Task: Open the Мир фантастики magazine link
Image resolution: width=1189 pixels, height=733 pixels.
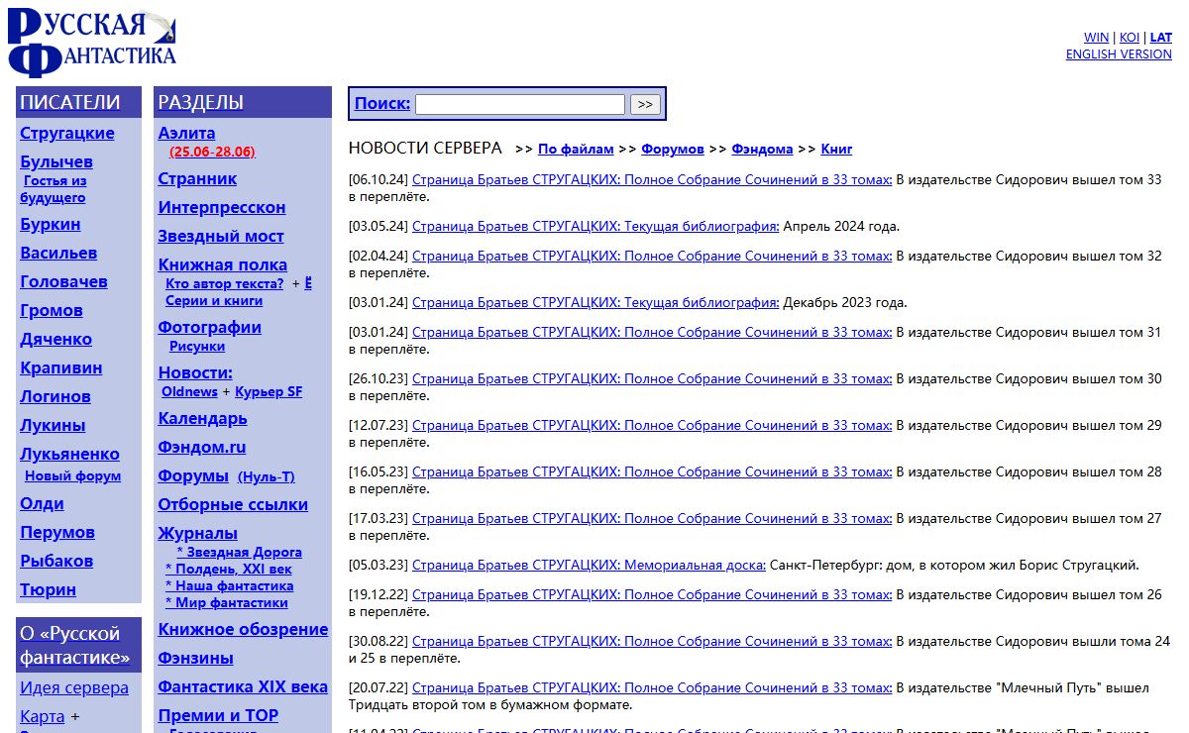Action: [227, 602]
